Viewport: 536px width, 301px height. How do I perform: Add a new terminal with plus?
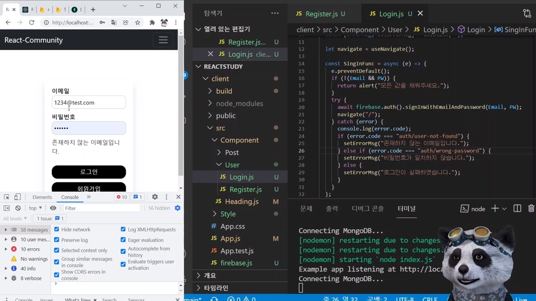tap(495, 208)
